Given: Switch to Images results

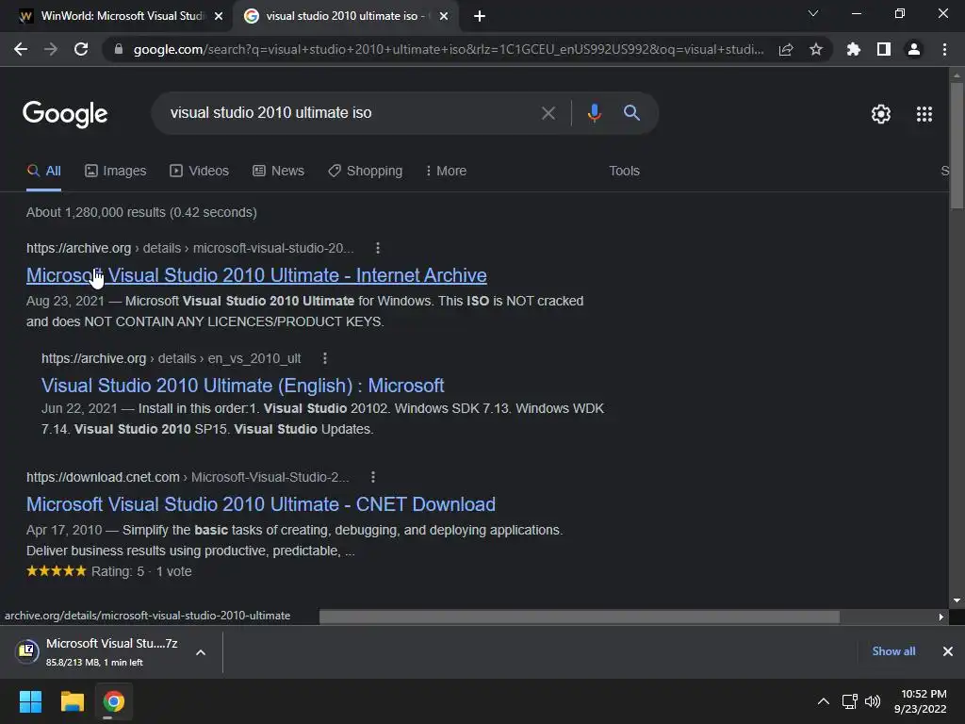Looking at the screenshot, I should (x=116, y=172).
